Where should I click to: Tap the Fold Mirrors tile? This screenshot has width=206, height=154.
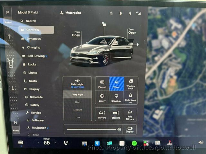(130, 115)
